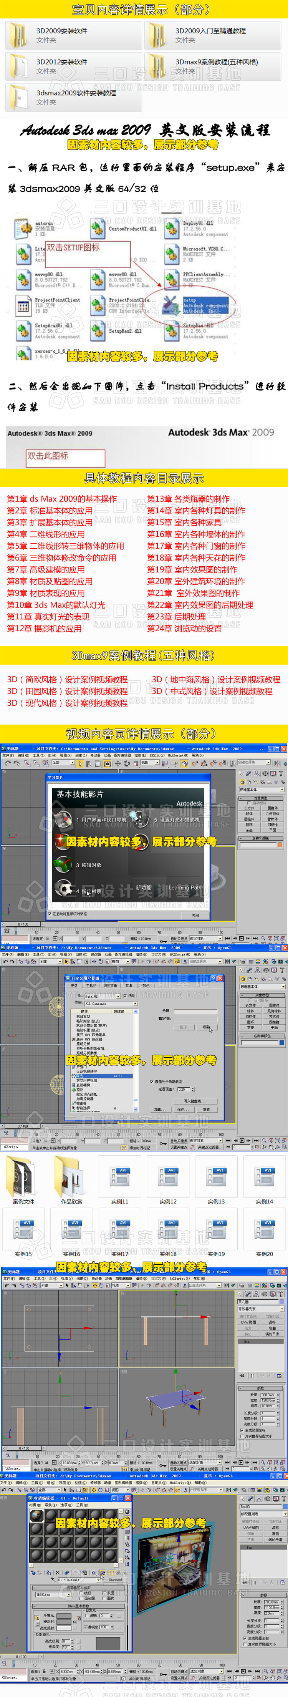The width and height of the screenshot is (288, 1697).
Task: Click the autorun file icon
Action: tap(23, 229)
